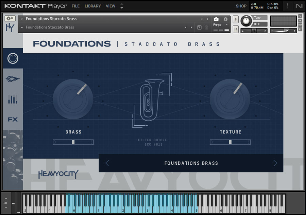
Task: Go to previous preset with left chevron
Action: [107, 163]
